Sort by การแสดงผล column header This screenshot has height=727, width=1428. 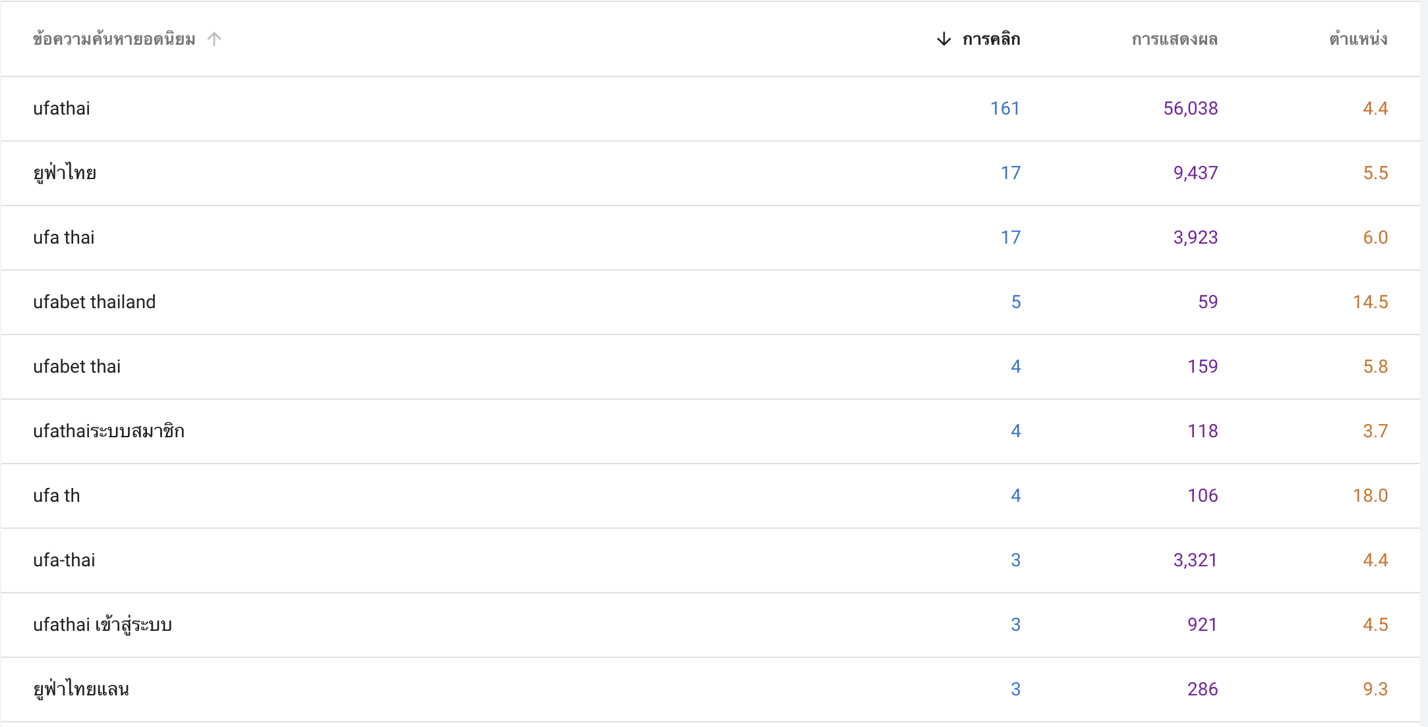(x=1174, y=39)
